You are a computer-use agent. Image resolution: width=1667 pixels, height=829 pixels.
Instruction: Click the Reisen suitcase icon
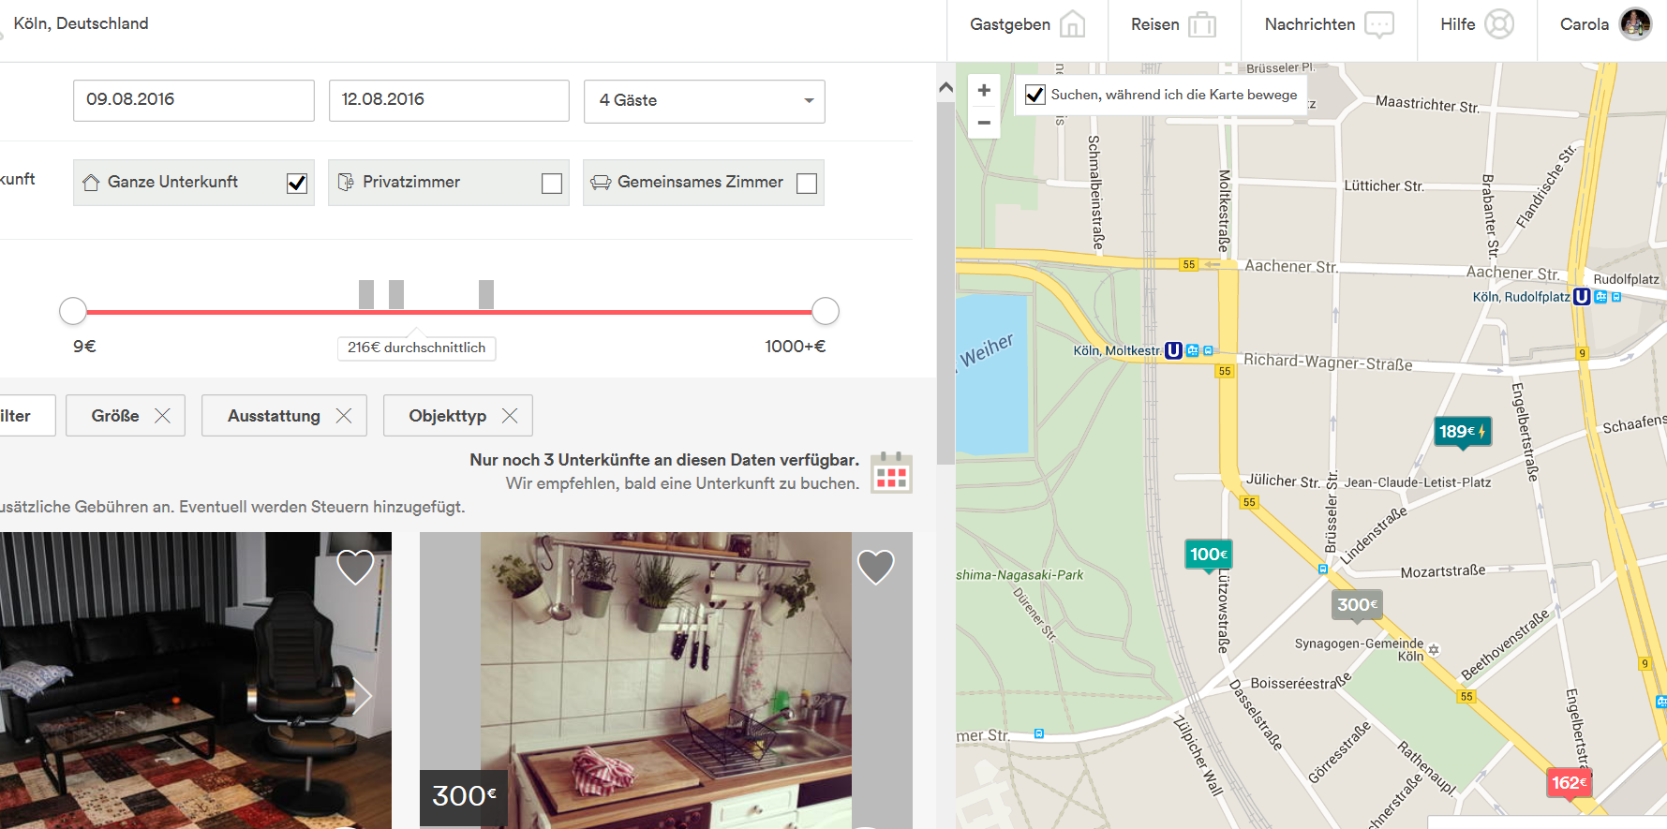[1201, 24]
